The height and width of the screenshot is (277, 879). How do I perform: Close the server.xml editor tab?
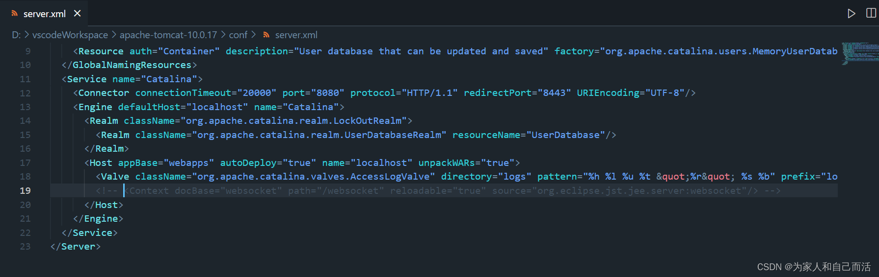77,14
